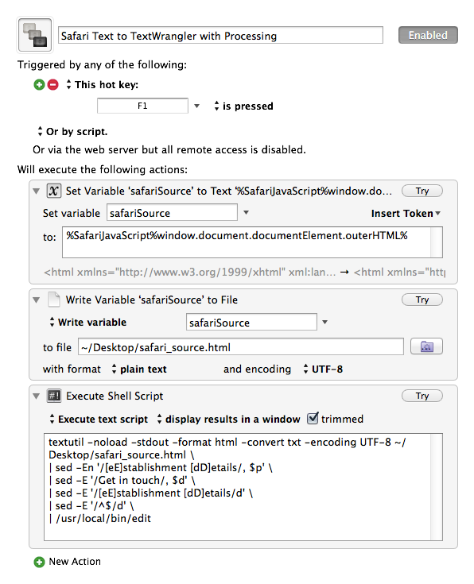Click Try on the Set Variable action
This screenshot has width=474, height=584.
422,191
